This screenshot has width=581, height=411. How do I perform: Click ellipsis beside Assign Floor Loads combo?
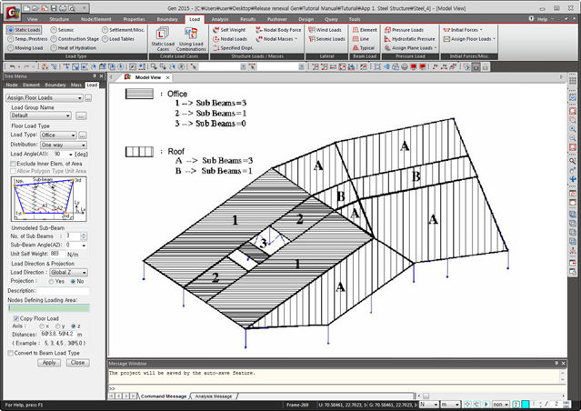[88, 98]
